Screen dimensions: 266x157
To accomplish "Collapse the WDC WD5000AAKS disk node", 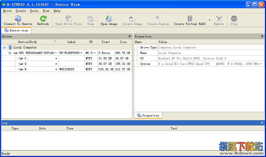I will click(x=10, y=53).
